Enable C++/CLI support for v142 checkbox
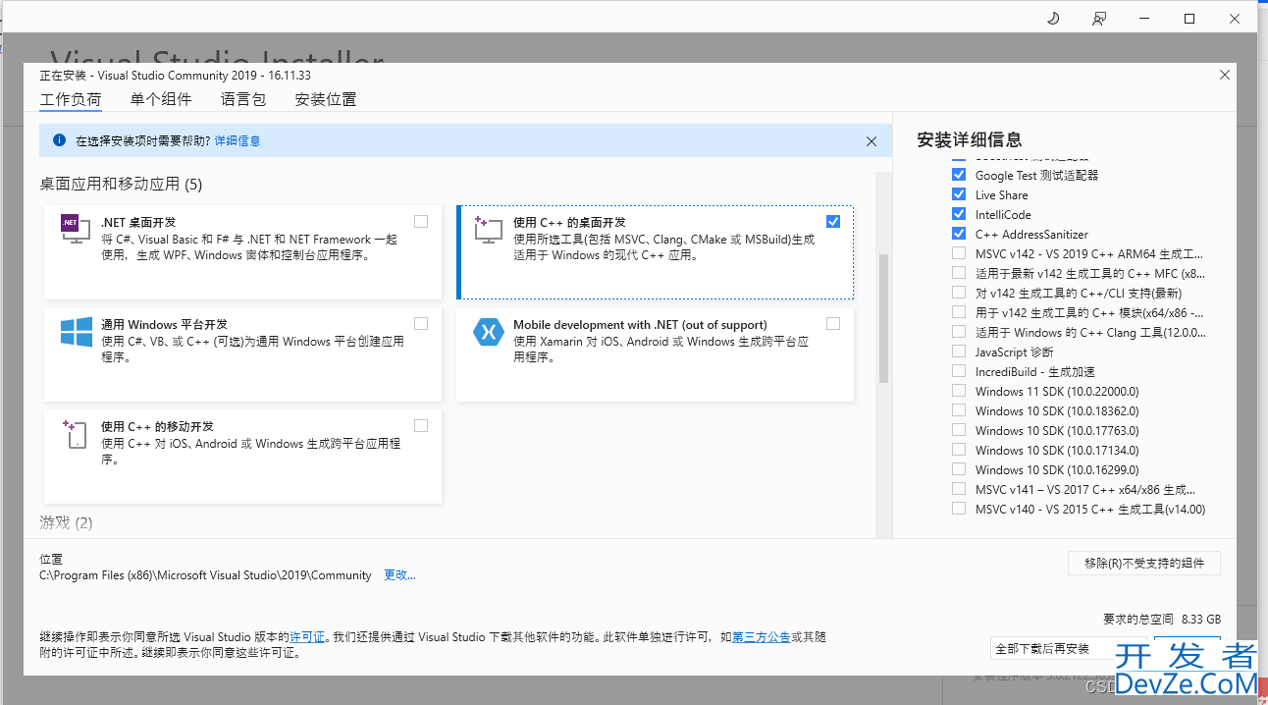Image resolution: width=1268 pixels, height=705 pixels. pyautogui.click(x=959, y=293)
